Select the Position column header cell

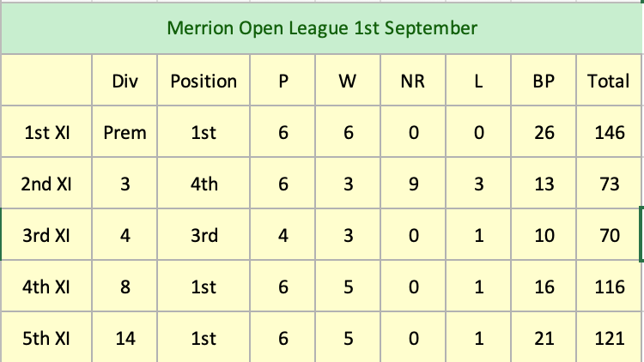point(204,81)
